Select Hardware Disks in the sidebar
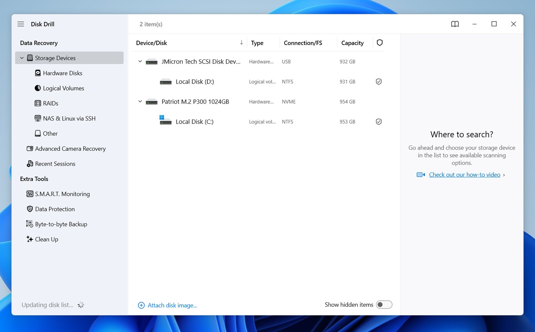535x332 pixels. (62, 73)
